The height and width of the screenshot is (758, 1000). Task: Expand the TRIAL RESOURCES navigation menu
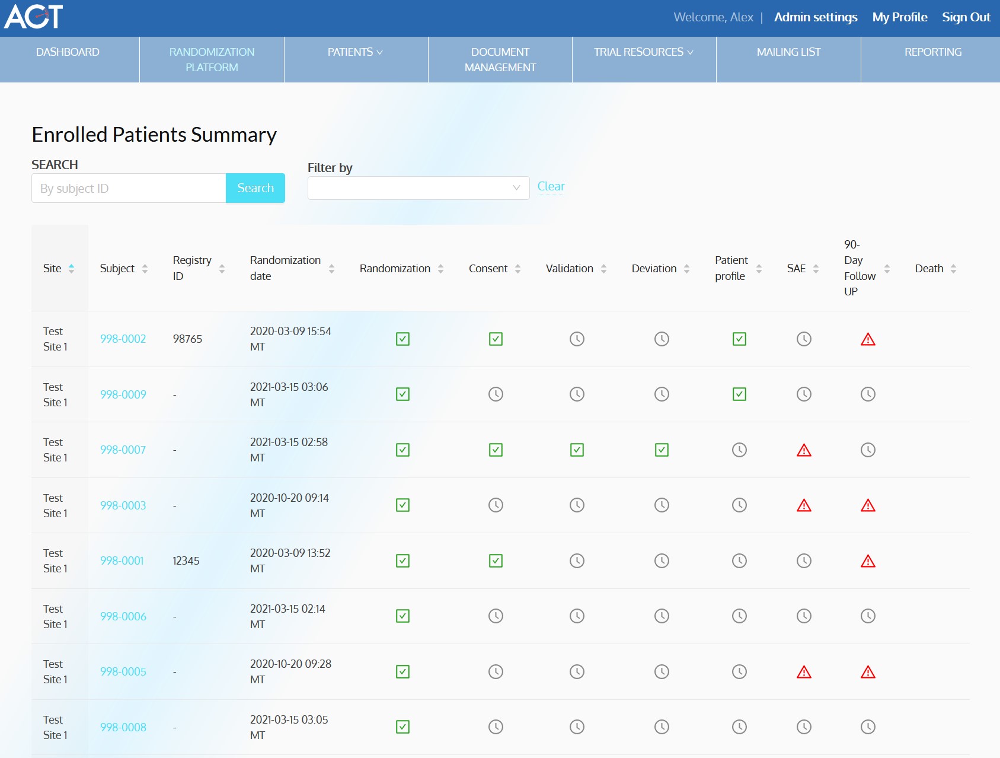pos(644,52)
